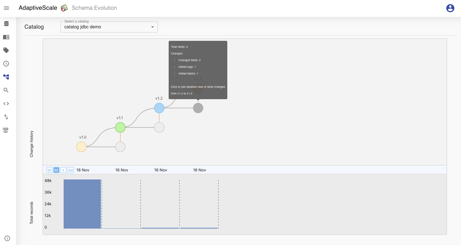Select the Y year range toggle

coord(63,170)
